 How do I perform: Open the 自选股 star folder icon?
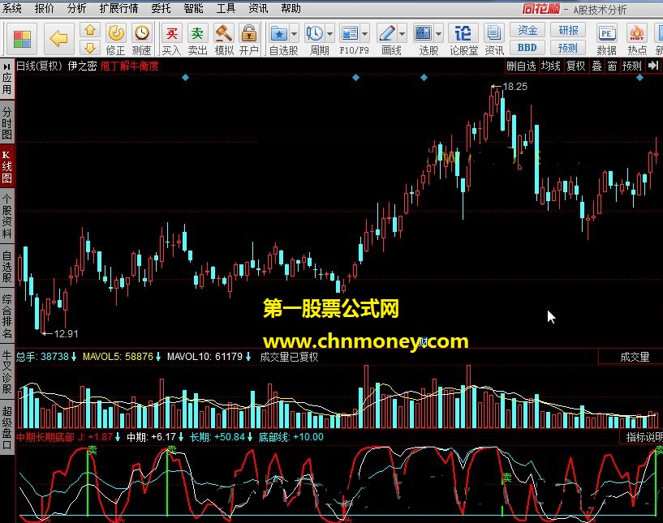279,33
